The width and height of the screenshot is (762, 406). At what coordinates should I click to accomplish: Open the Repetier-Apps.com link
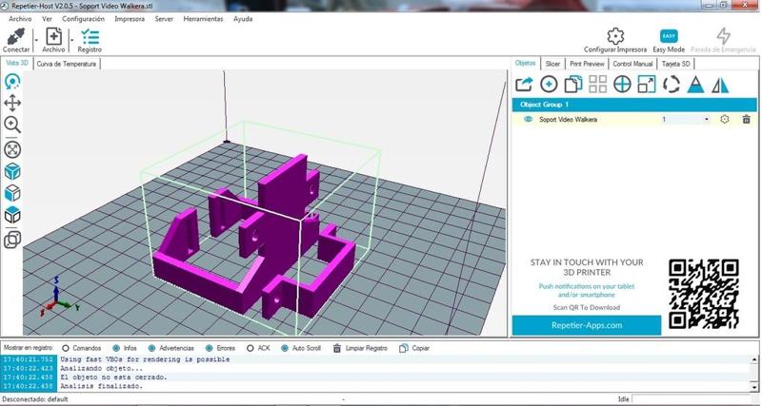click(x=586, y=325)
